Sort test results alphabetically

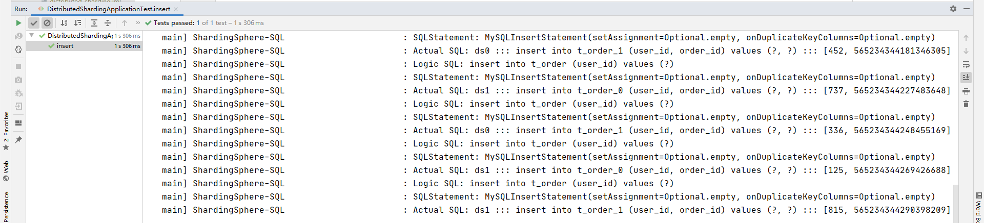point(64,23)
